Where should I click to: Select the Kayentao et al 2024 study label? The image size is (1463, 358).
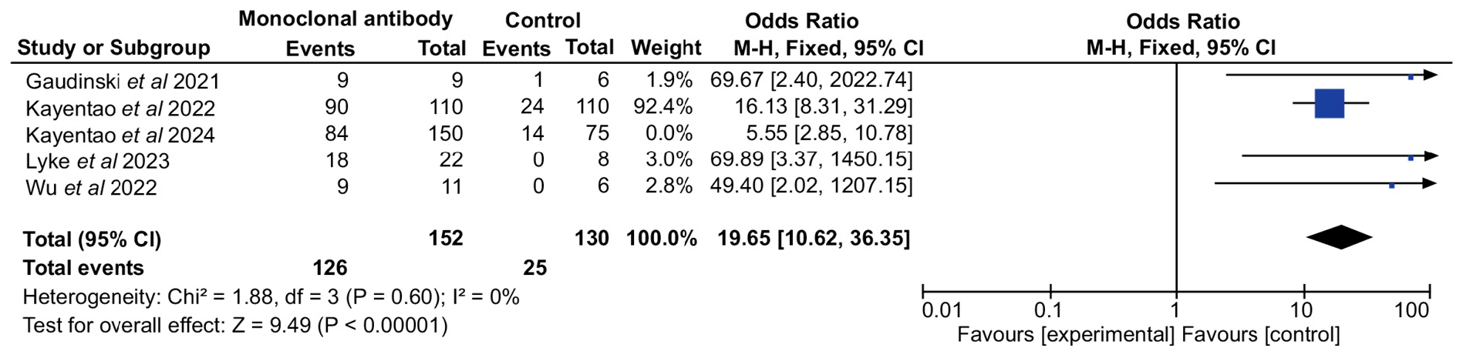120,136
